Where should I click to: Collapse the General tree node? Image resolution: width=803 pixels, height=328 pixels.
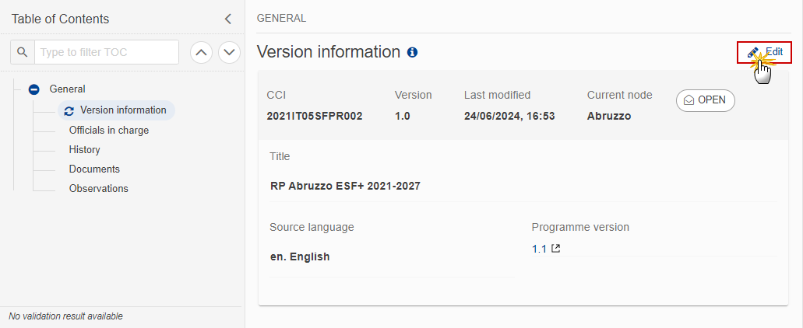coord(33,89)
